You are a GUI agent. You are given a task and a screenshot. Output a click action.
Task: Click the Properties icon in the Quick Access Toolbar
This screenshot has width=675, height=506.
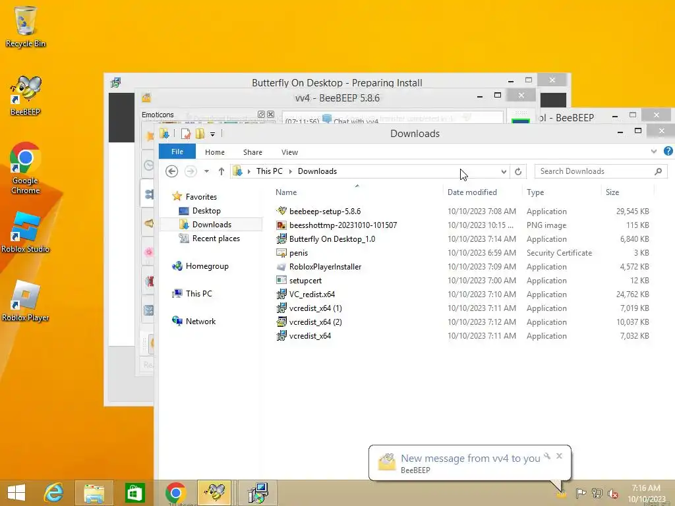pyautogui.click(x=185, y=134)
